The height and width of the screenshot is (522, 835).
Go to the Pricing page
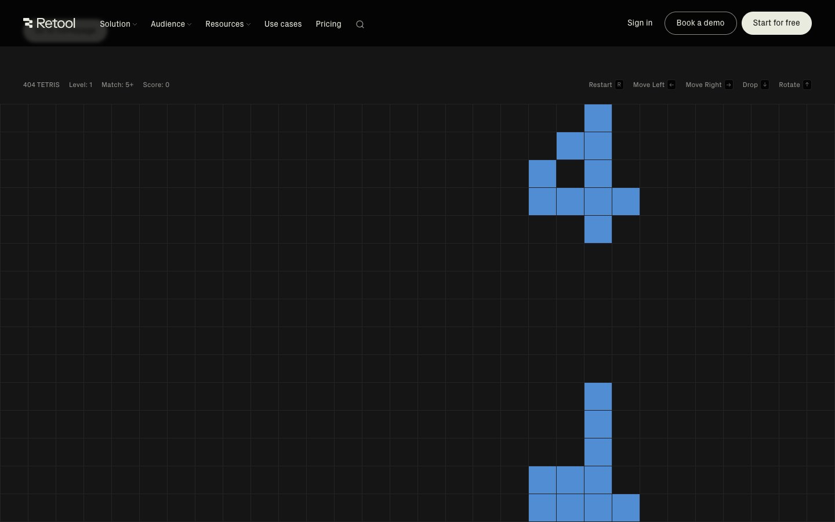click(x=328, y=24)
